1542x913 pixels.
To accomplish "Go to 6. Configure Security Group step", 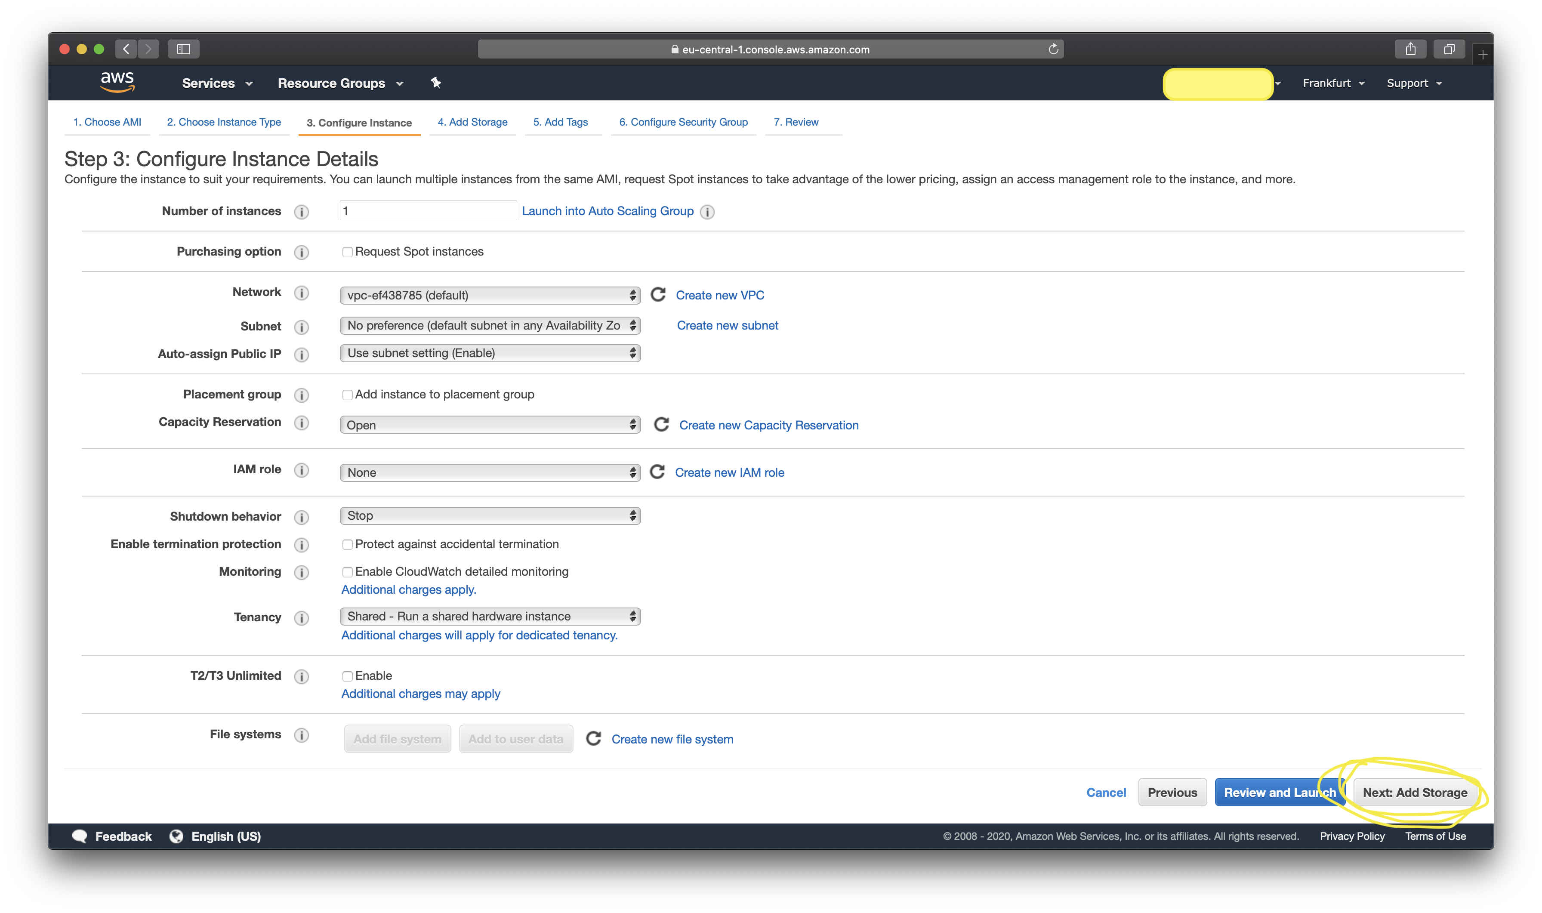I will (x=683, y=122).
